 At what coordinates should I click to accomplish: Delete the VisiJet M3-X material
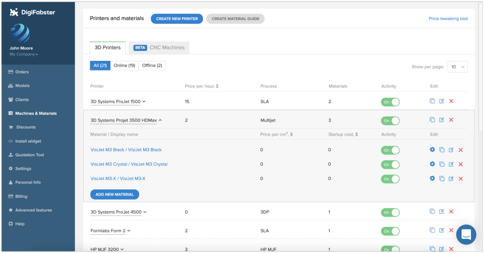pyautogui.click(x=460, y=178)
